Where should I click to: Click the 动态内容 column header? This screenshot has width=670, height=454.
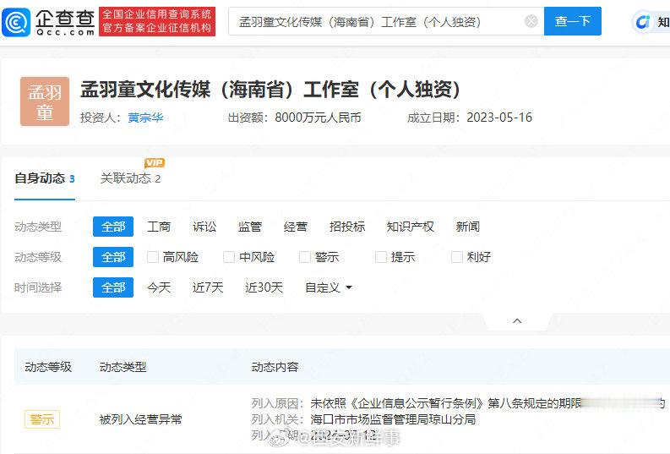(x=275, y=367)
